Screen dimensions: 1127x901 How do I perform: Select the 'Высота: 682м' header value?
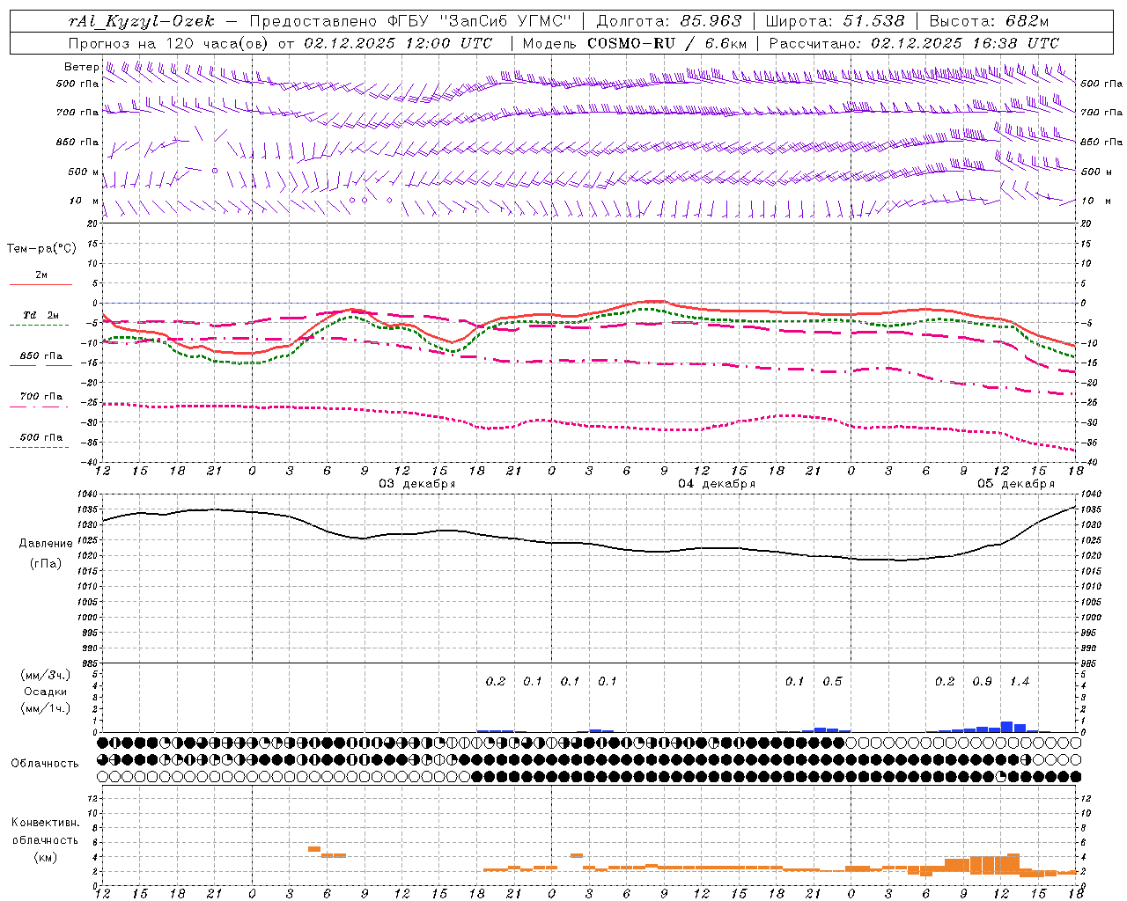tap(989, 21)
